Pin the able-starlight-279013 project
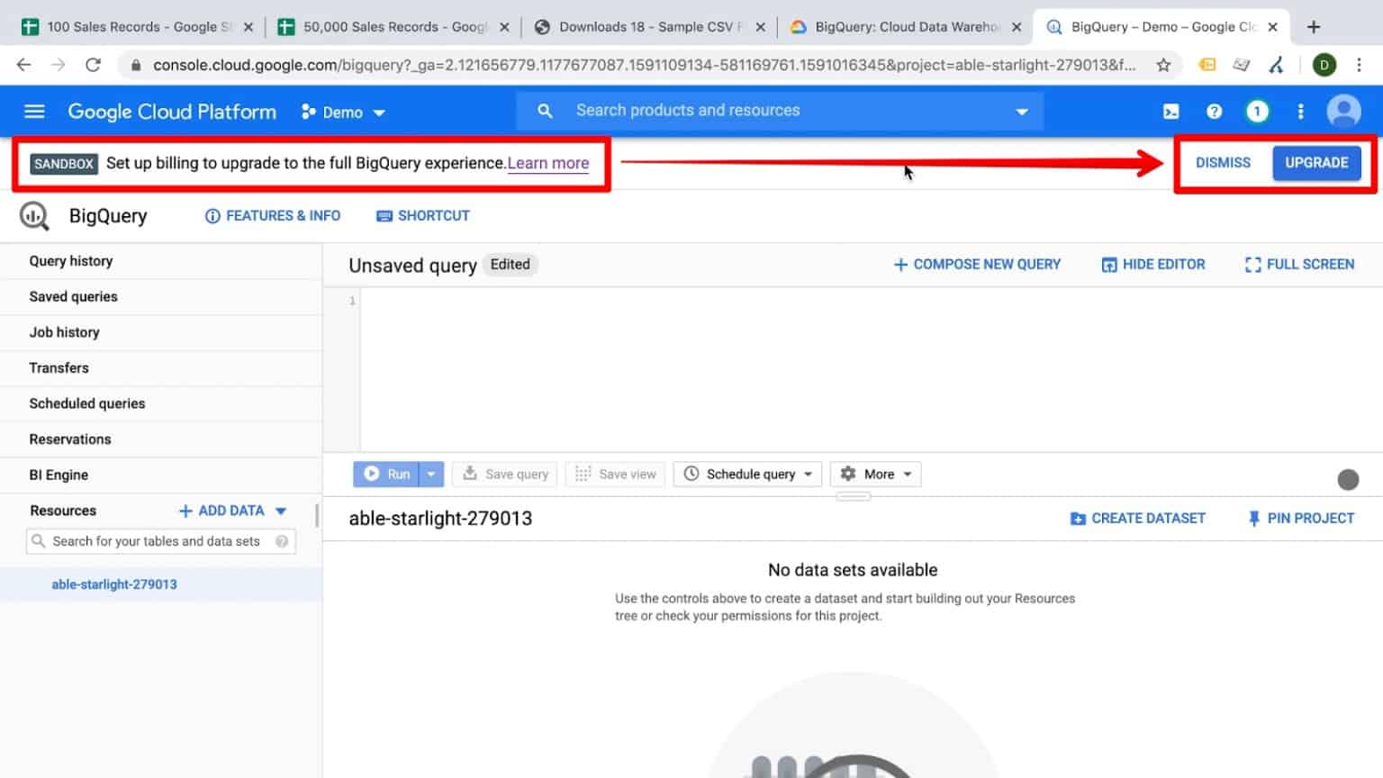The width and height of the screenshot is (1383, 778). point(1300,518)
